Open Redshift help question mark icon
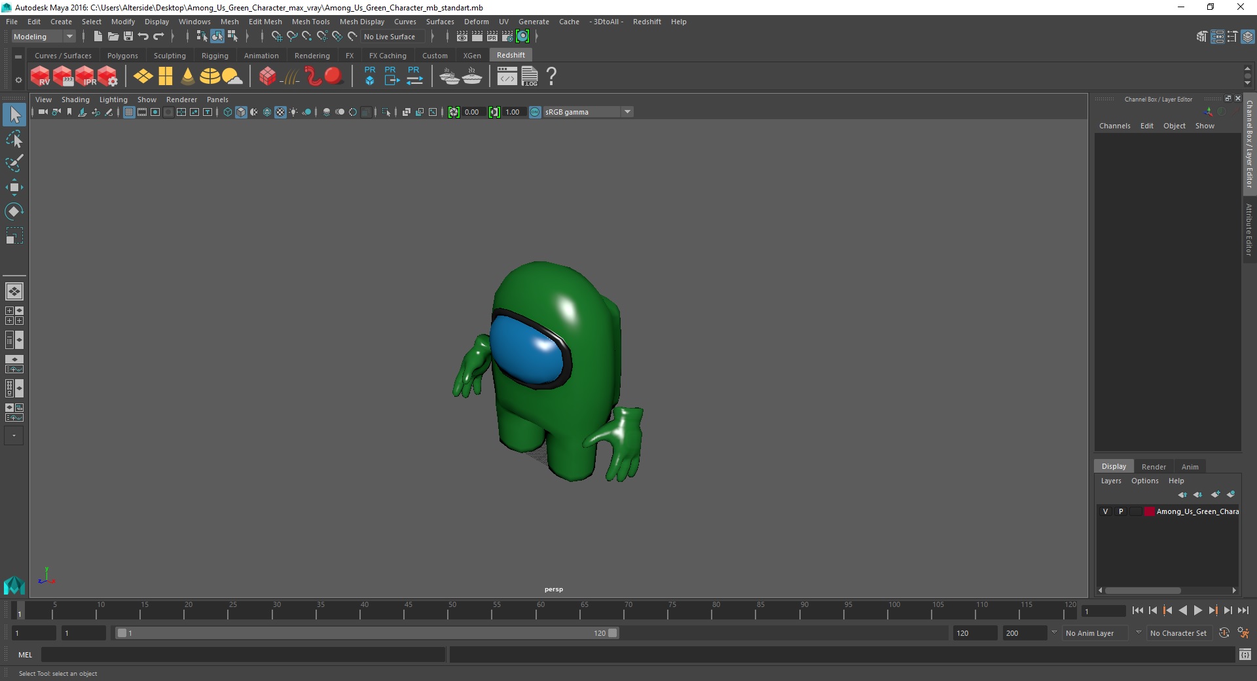The image size is (1257, 681). pos(551,77)
